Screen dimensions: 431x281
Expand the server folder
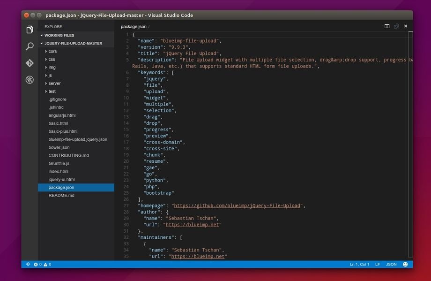(54, 83)
